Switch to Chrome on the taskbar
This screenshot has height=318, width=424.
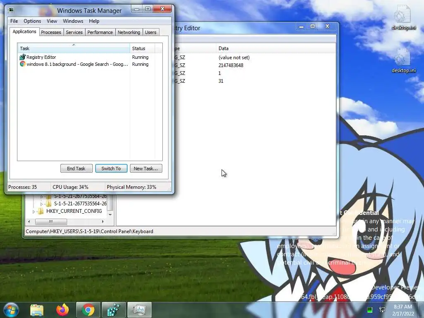tap(88, 310)
